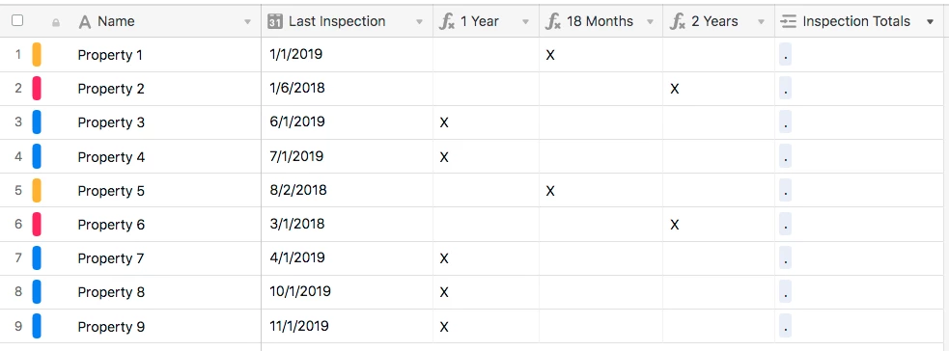Click the Inspection Totals chip for Property 5
The width and height of the screenshot is (949, 351).
[785, 191]
